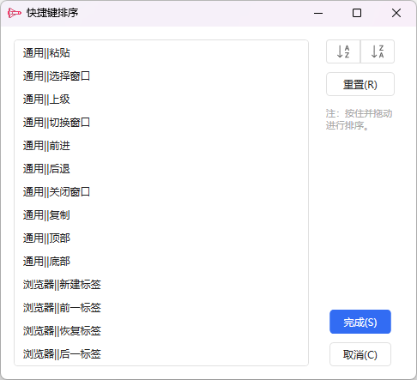Select 通用||切换窗口 in the list
Viewport: 417px width, 380px height.
pyautogui.click(x=161, y=123)
